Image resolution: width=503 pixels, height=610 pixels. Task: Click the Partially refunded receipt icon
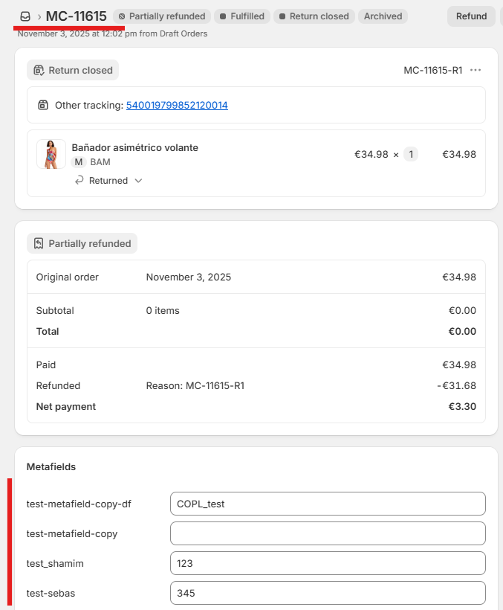(x=39, y=244)
